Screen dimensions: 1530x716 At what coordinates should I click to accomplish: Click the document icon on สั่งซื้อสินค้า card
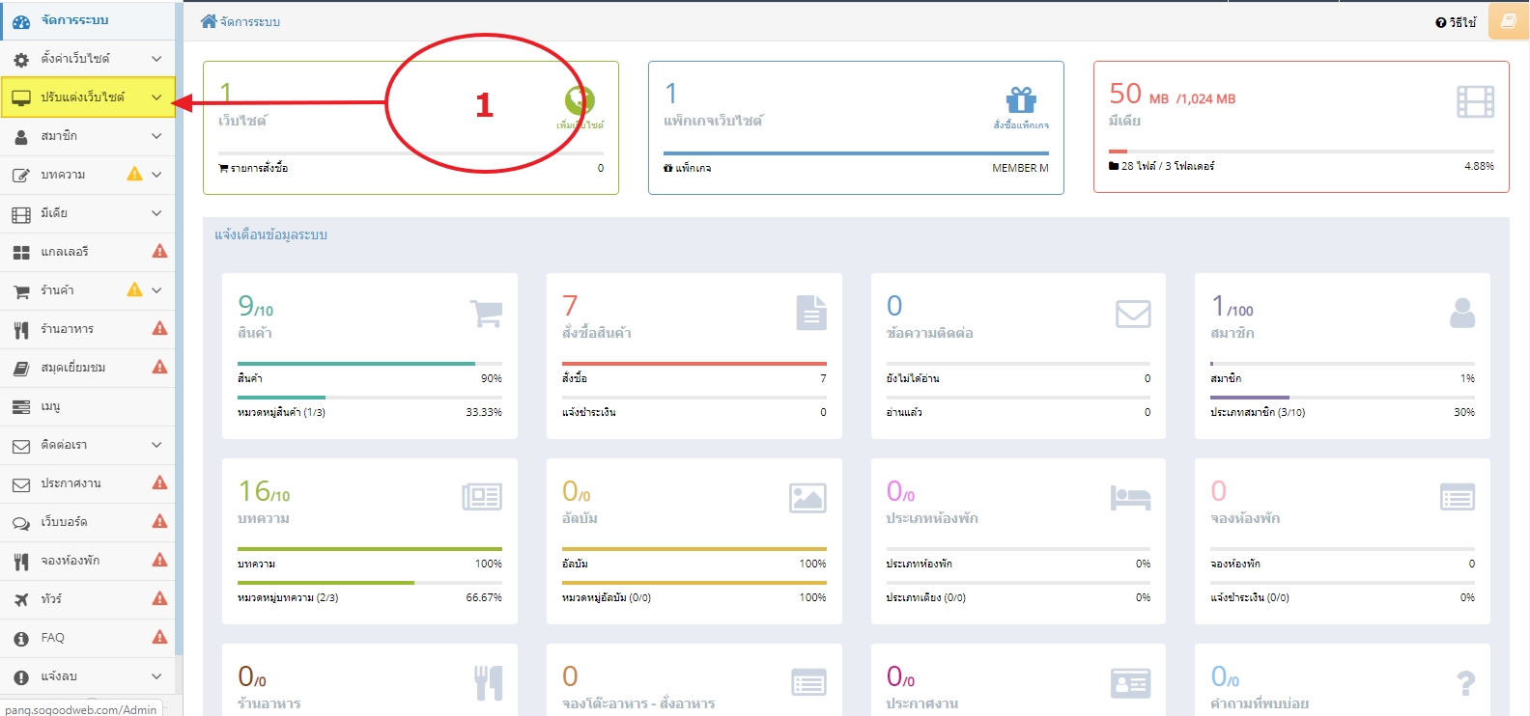pyautogui.click(x=811, y=313)
